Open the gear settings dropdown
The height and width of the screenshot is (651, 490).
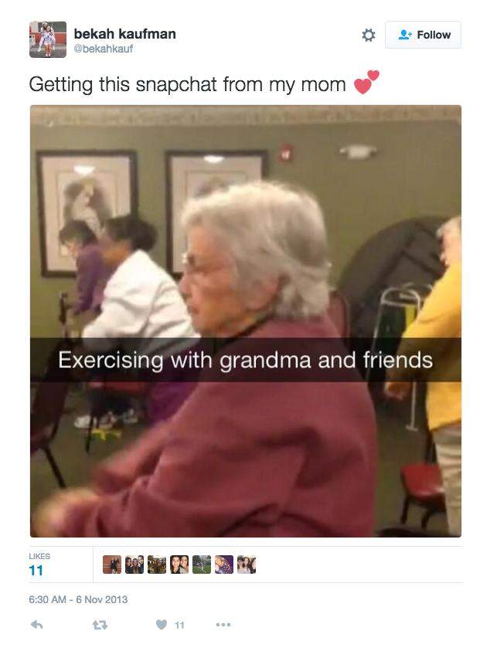point(368,35)
